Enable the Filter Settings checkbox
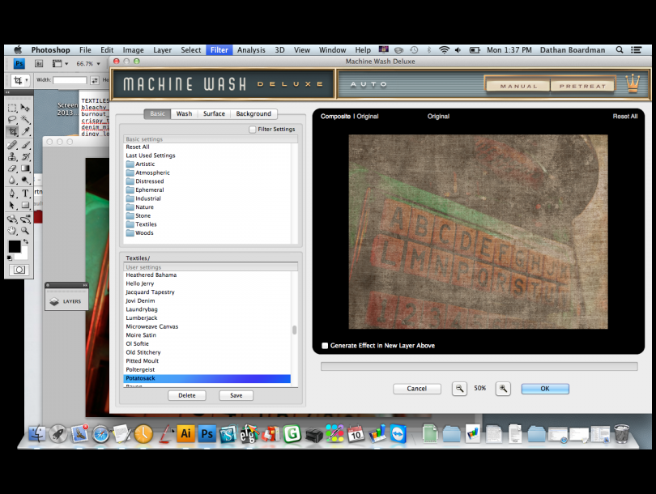 pos(252,130)
